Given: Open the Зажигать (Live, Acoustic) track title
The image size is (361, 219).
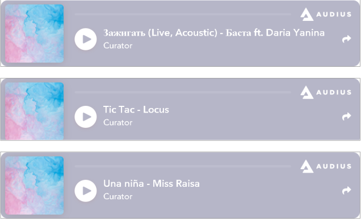Looking at the screenshot, I should pyautogui.click(x=214, y=33).
